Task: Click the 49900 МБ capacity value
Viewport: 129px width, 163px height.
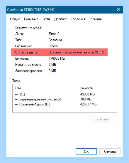Action: (x=87, y=94)
